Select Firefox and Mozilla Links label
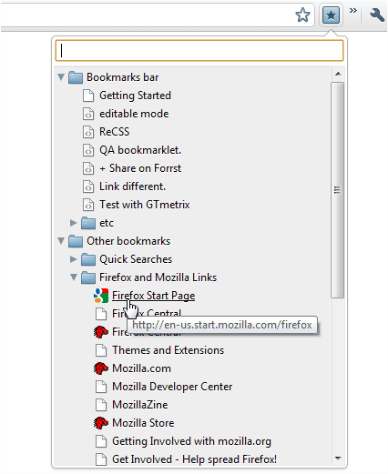Screen dimensions: 388x474 coord(158,277)
